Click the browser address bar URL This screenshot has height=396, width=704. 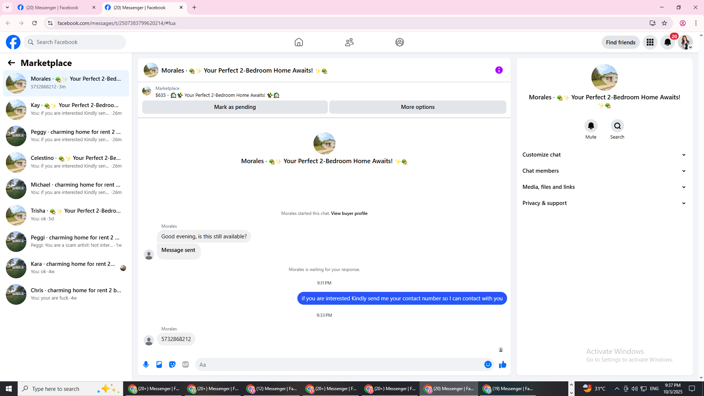(x=117, y=23)
